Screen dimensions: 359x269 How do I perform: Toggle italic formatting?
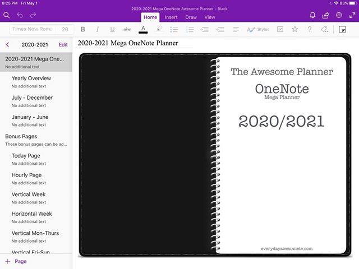click(x=98, y=29)
